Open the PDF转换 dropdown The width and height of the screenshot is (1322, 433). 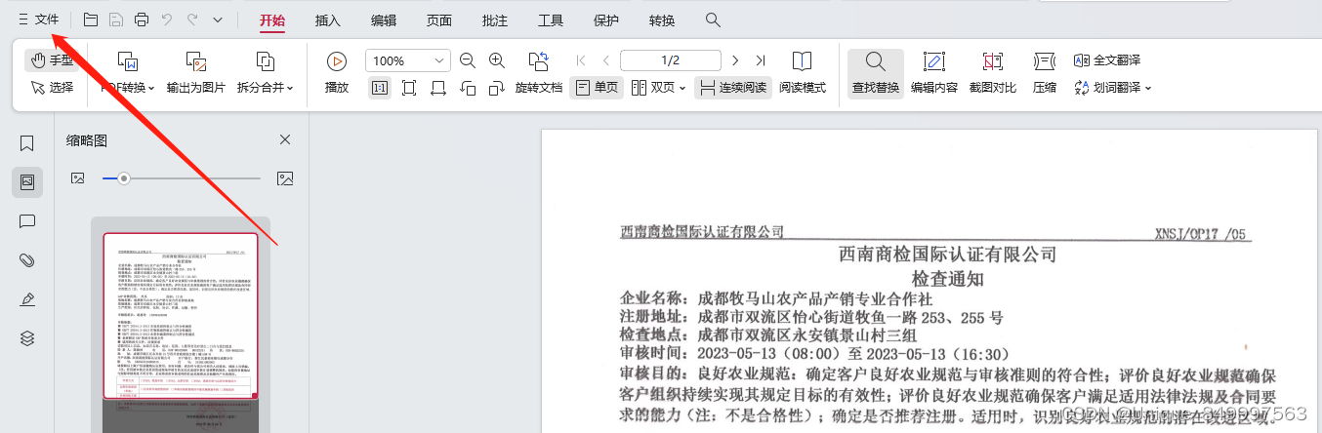(128, 73)
